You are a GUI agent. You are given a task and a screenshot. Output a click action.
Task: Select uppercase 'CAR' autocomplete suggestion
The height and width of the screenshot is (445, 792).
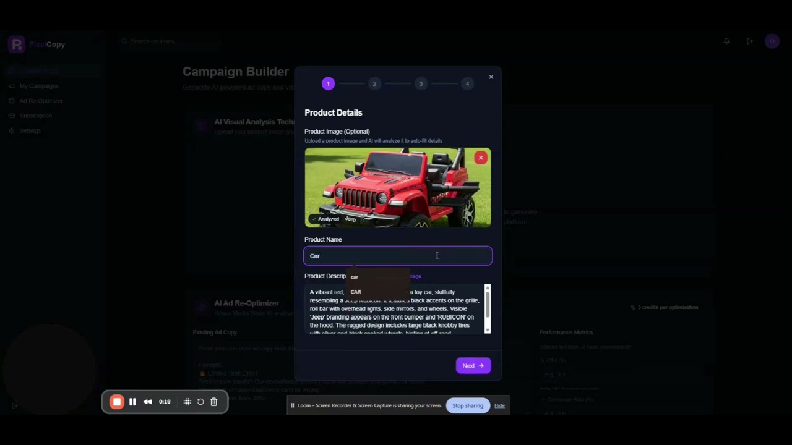(x=356, y=292)
